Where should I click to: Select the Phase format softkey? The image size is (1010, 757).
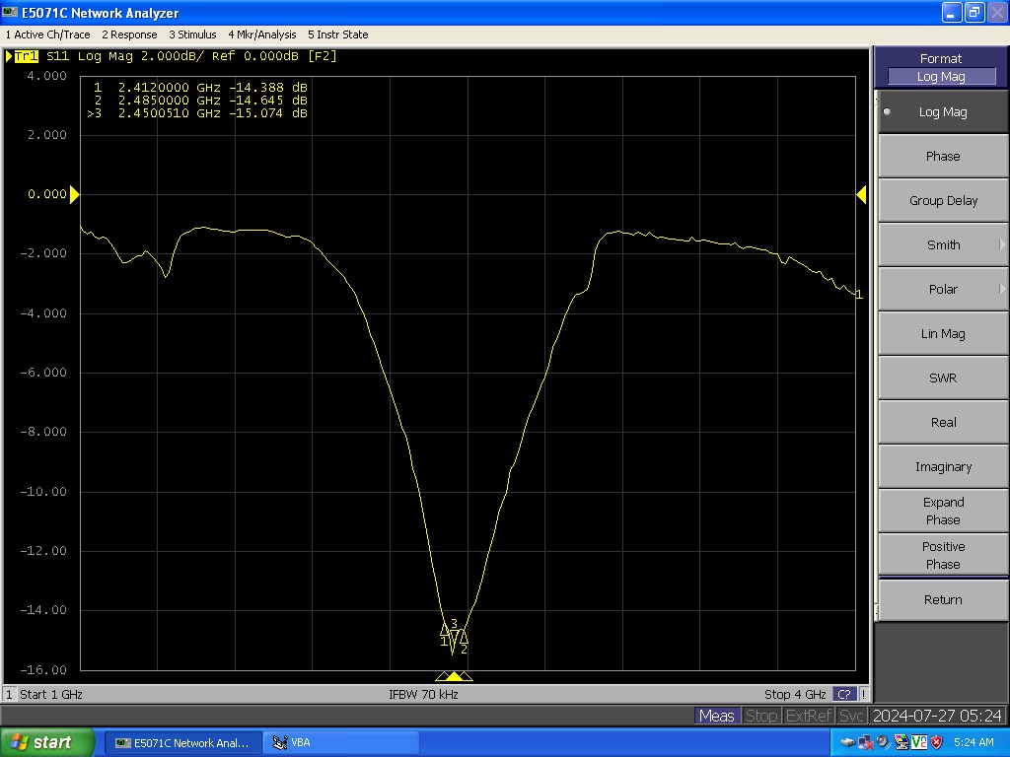(x=942, y=157)
